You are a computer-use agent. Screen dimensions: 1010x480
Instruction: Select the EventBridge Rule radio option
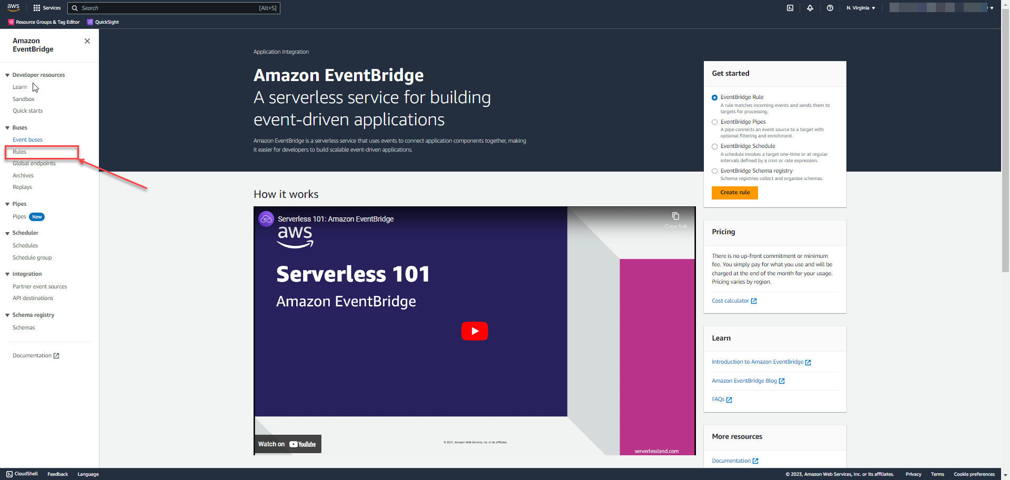point(714,97)
